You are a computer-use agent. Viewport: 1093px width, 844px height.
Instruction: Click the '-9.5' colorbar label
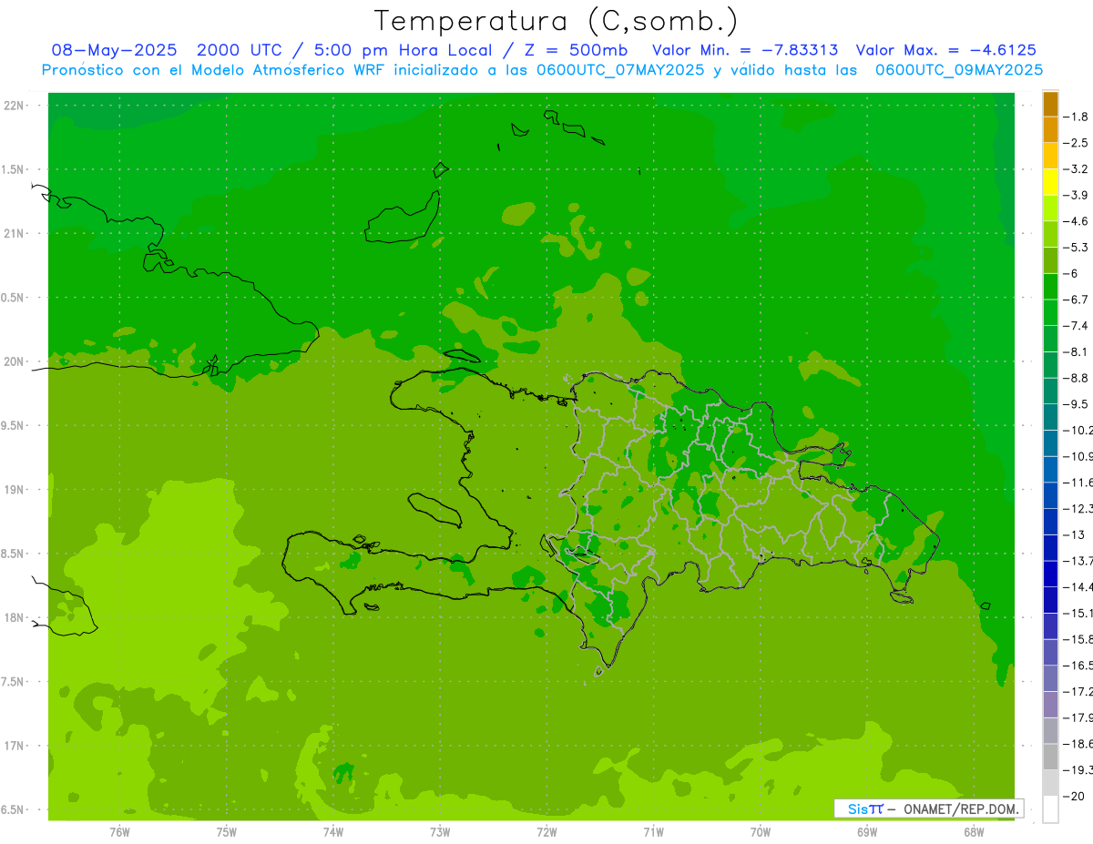[x=1076, y=404]
